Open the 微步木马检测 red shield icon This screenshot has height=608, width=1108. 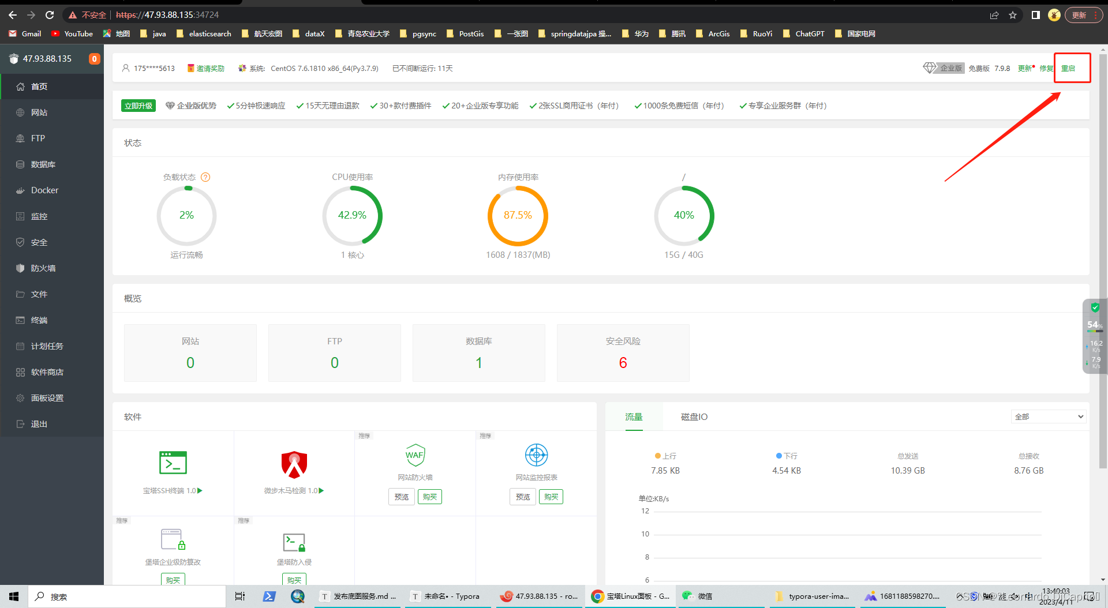coord(294,464)
